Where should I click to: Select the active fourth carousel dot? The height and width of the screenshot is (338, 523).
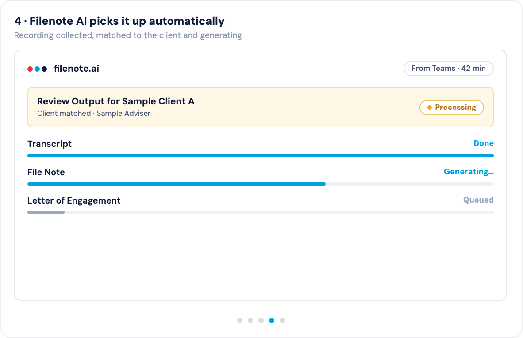(272, 320)
